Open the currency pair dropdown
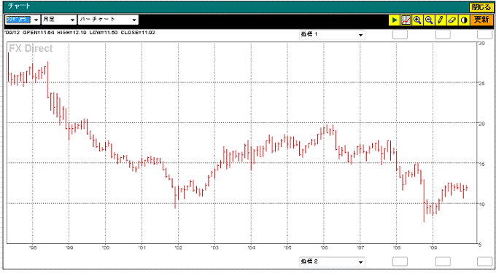The image size is (496, 273). [x=23, y=20]
